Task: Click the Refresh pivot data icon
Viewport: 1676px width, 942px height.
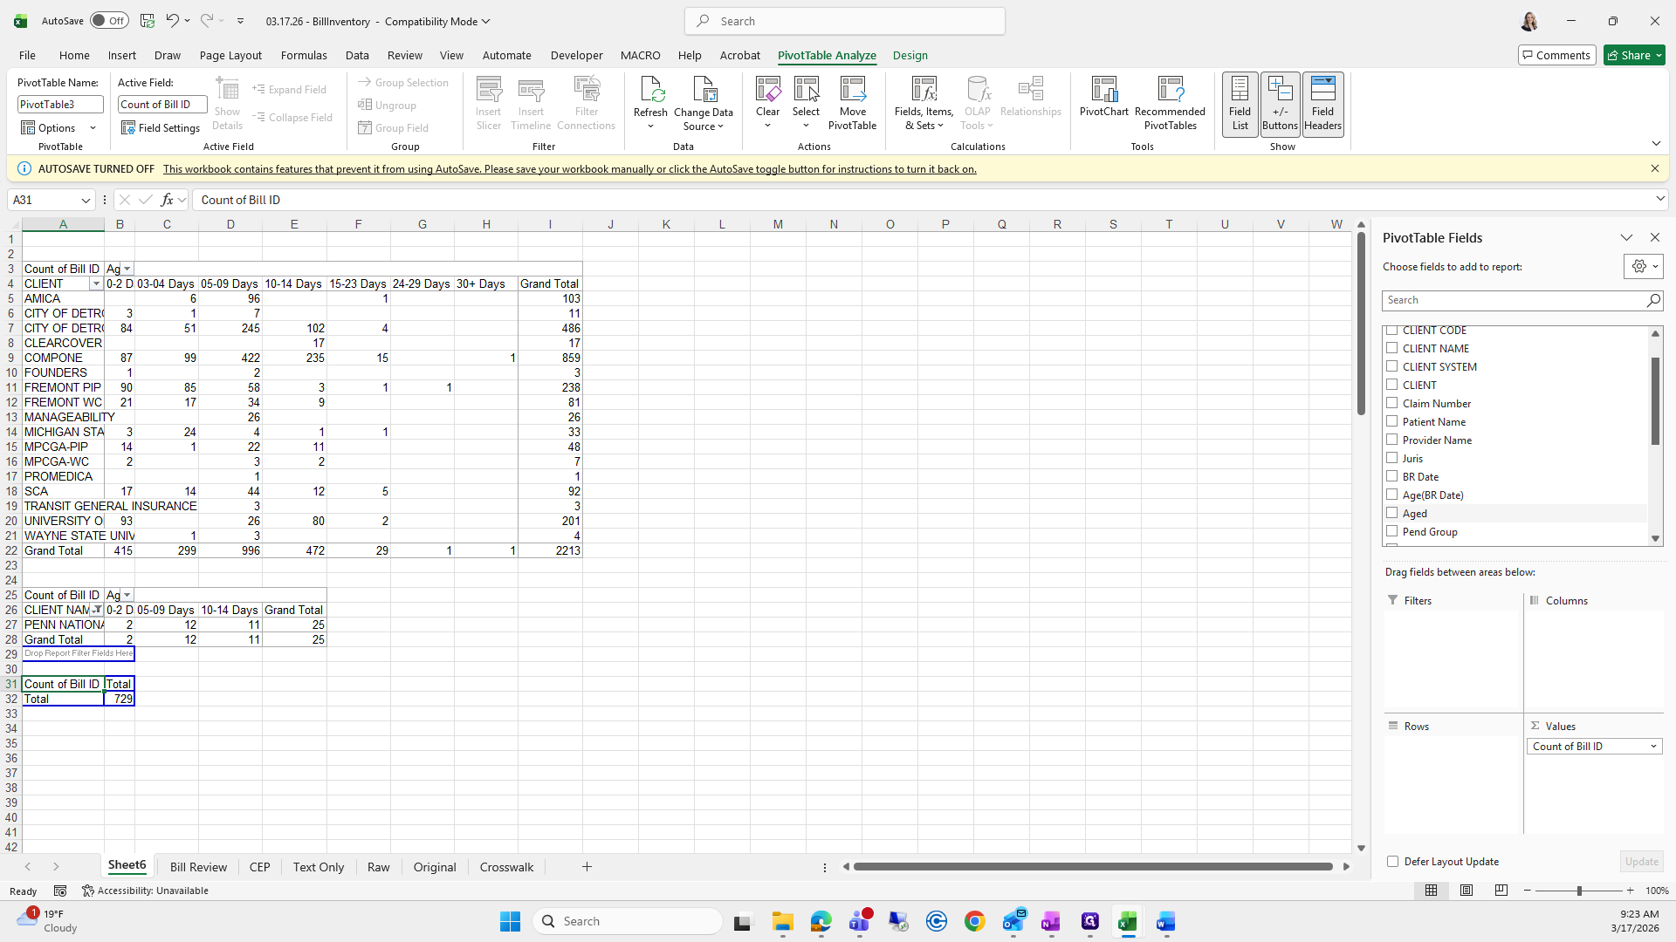Action: click(650, 91)
